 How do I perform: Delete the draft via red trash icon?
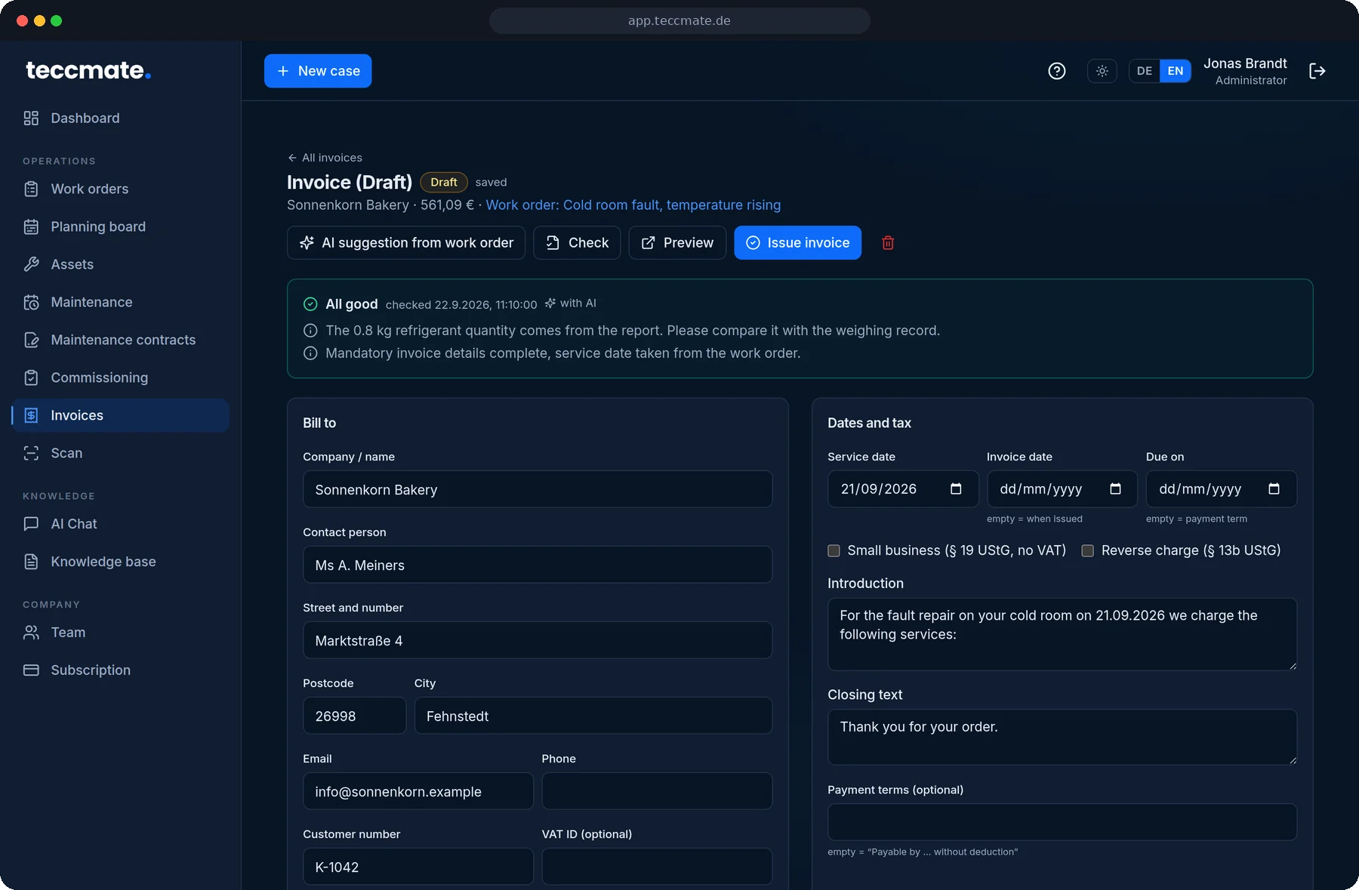click(x=888, y=242)
